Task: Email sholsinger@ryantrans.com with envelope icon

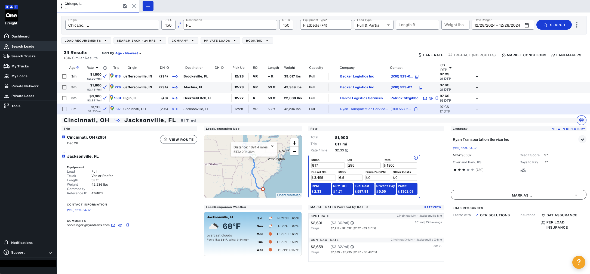Action: [x=113, y=225]
